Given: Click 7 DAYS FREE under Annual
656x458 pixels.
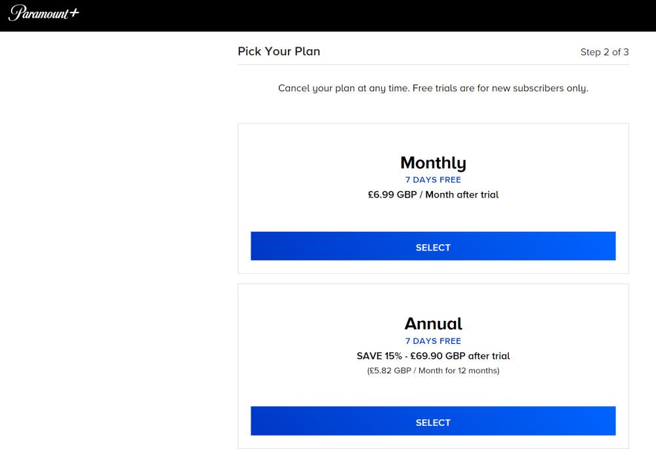Looking at the screenshot, I should point(433,341).
